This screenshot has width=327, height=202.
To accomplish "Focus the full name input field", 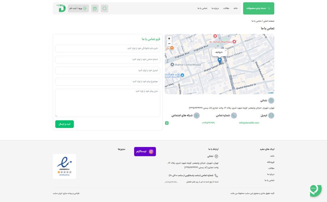I will click(x=107, y=48).
